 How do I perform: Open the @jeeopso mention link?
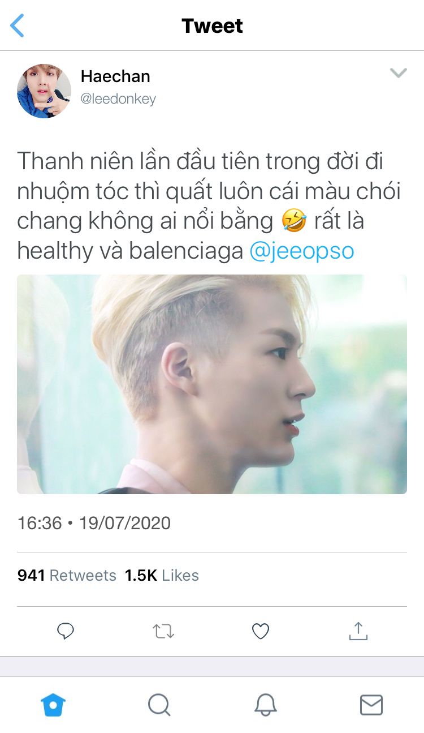tap(302, 251)
